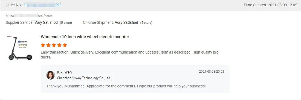Click the blurred buyer name and country
The image size is (301, 100).
29,16
